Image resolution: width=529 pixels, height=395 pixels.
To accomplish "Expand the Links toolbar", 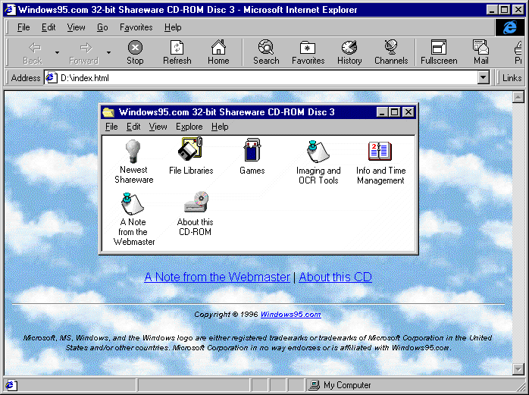I will pos(512,78).
